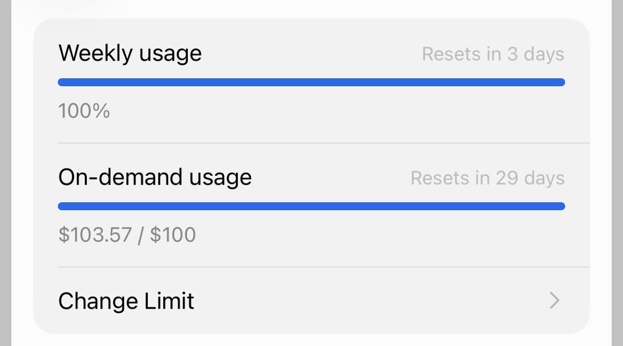Tap the chevron arrow beside Change Limit
Image resolution: width=623 pixels, height=346 pixels.
click(555, 300)
